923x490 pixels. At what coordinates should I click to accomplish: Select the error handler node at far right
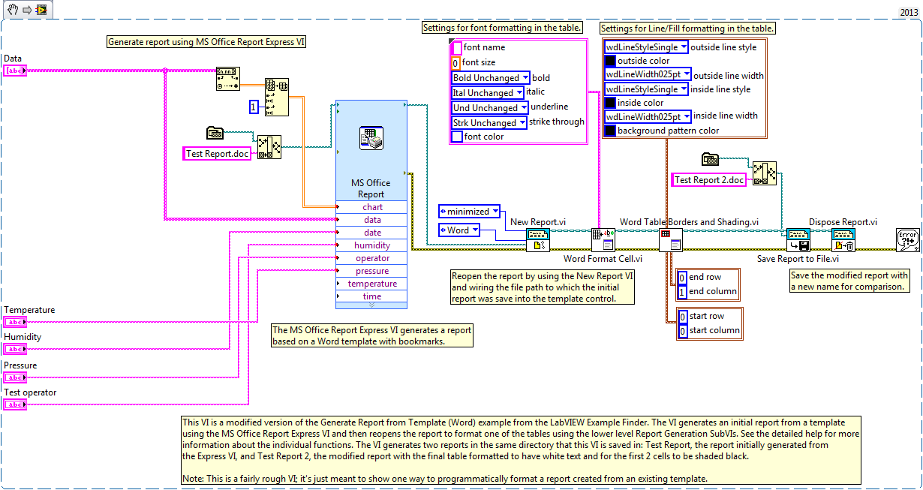tap(907, 240)
